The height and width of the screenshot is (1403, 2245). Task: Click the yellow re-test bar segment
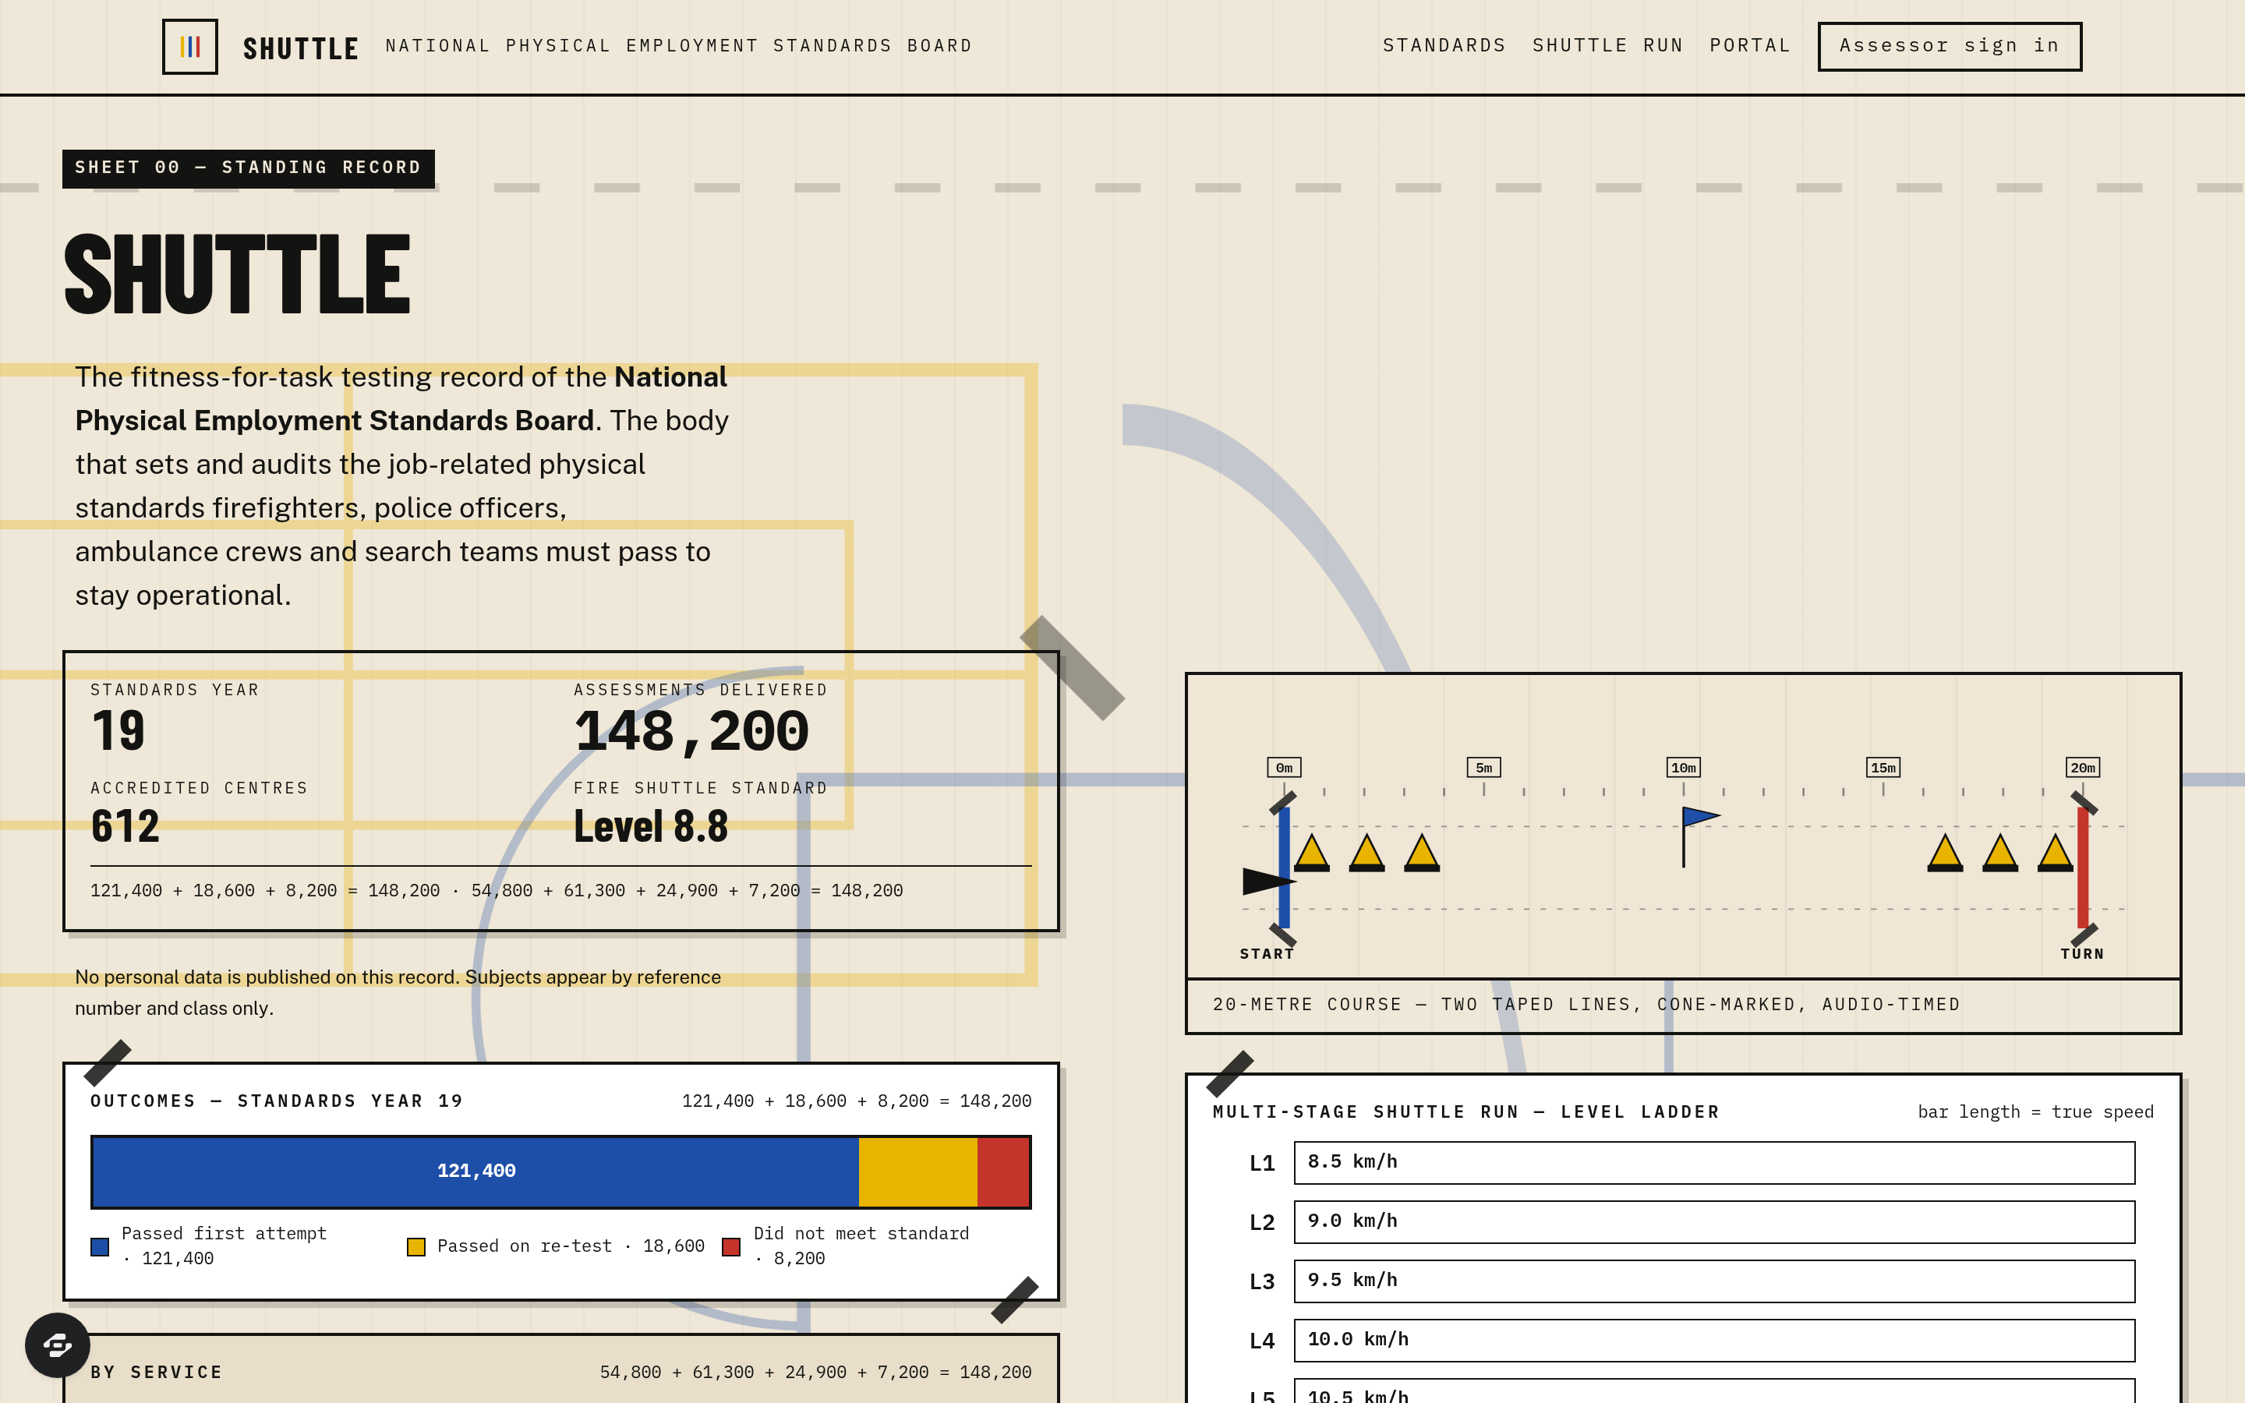(x=917, y=1171)
